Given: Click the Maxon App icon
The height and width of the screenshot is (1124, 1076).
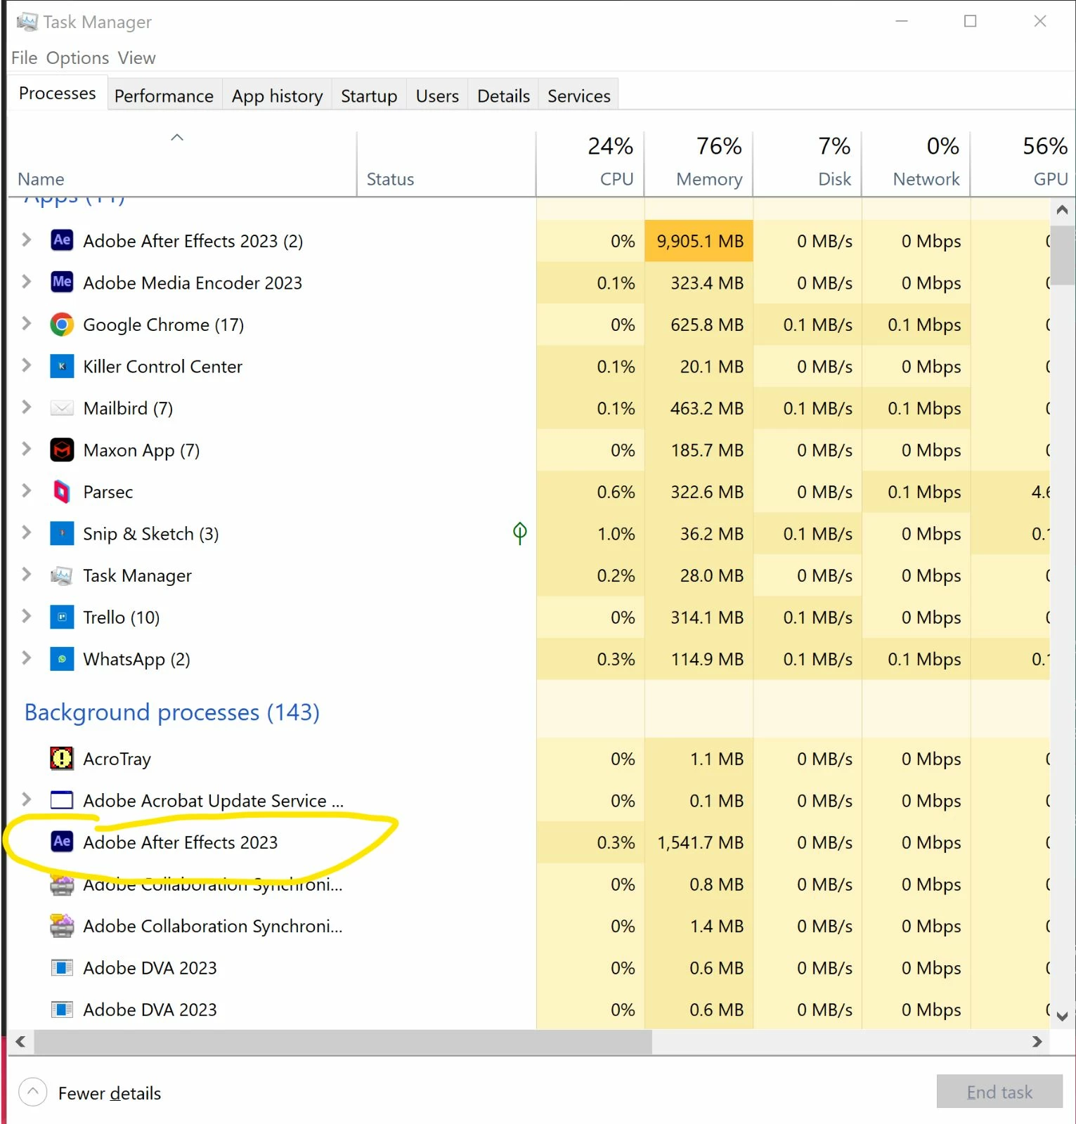Looking at the screenshot, I should pyautogui.click(x=62, y=450).
